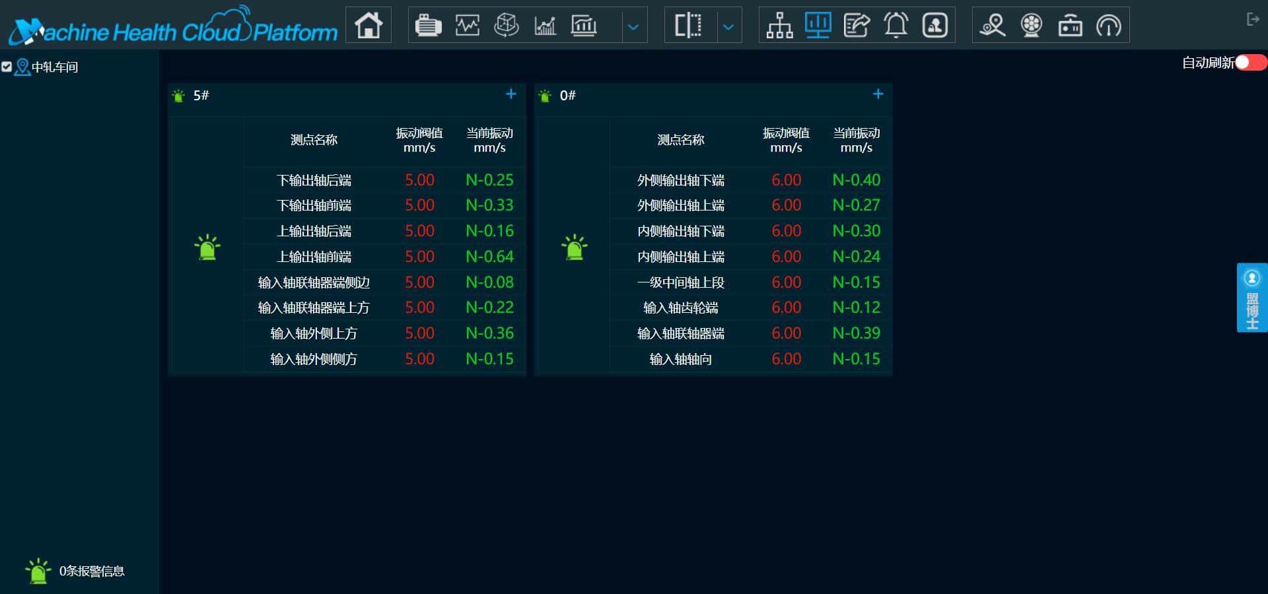
Task: Open the motor equipment icon
Action: (428, 26)
